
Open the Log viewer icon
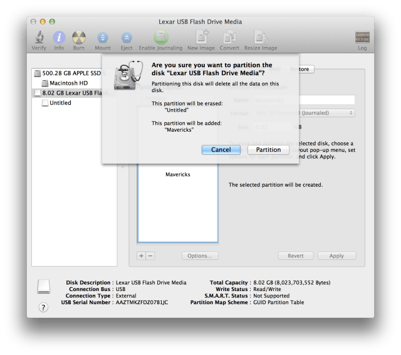(x=362, y=38)
